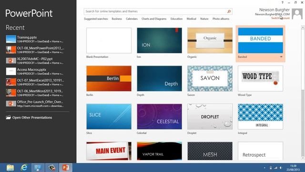The height and width of the screenshot is (172, 305).
Task: Choose the Celestial template thumbnail
Action: 159,117
